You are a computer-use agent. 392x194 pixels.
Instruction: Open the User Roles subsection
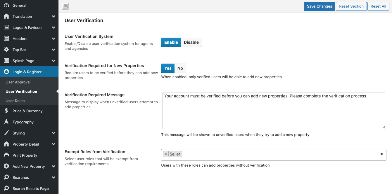click(x=15, y=101)
